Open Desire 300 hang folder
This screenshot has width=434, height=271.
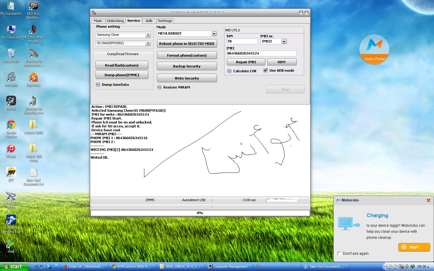point(33,153)
